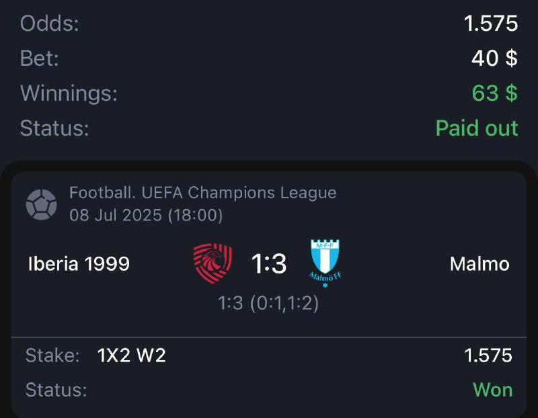Tap the 63 $ winnings amount
The width and height of the screenshot is (538, 418).
(494, 93)
